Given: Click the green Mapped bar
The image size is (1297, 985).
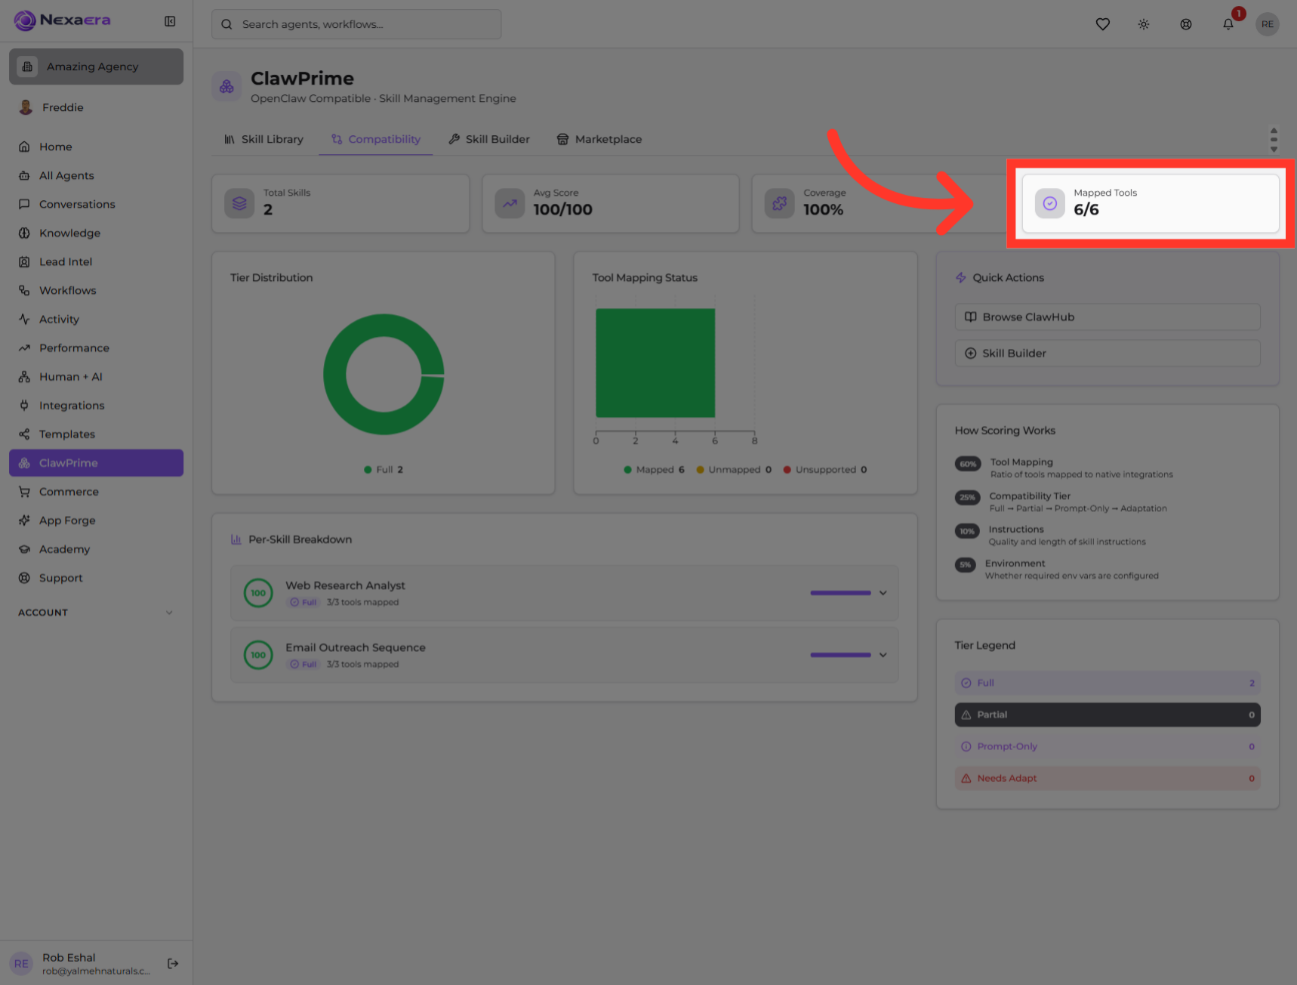Looking at the screenshot, I should (x=655, y=363).
